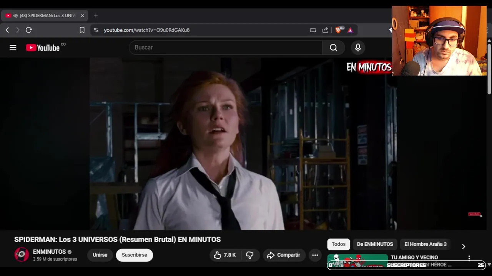Click the Compartir share button

point(284,255)
